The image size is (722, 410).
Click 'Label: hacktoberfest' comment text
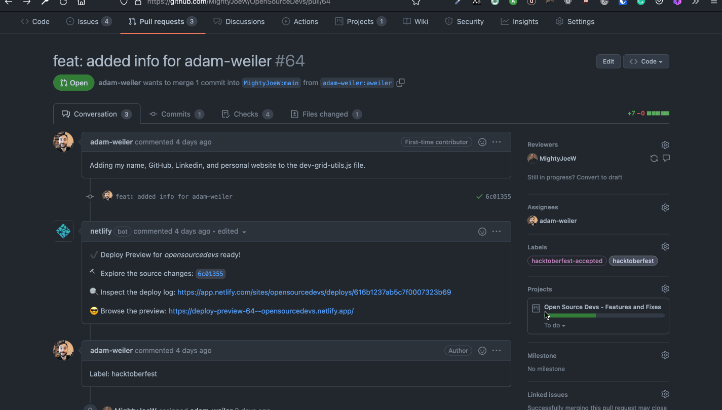[123, 374]
